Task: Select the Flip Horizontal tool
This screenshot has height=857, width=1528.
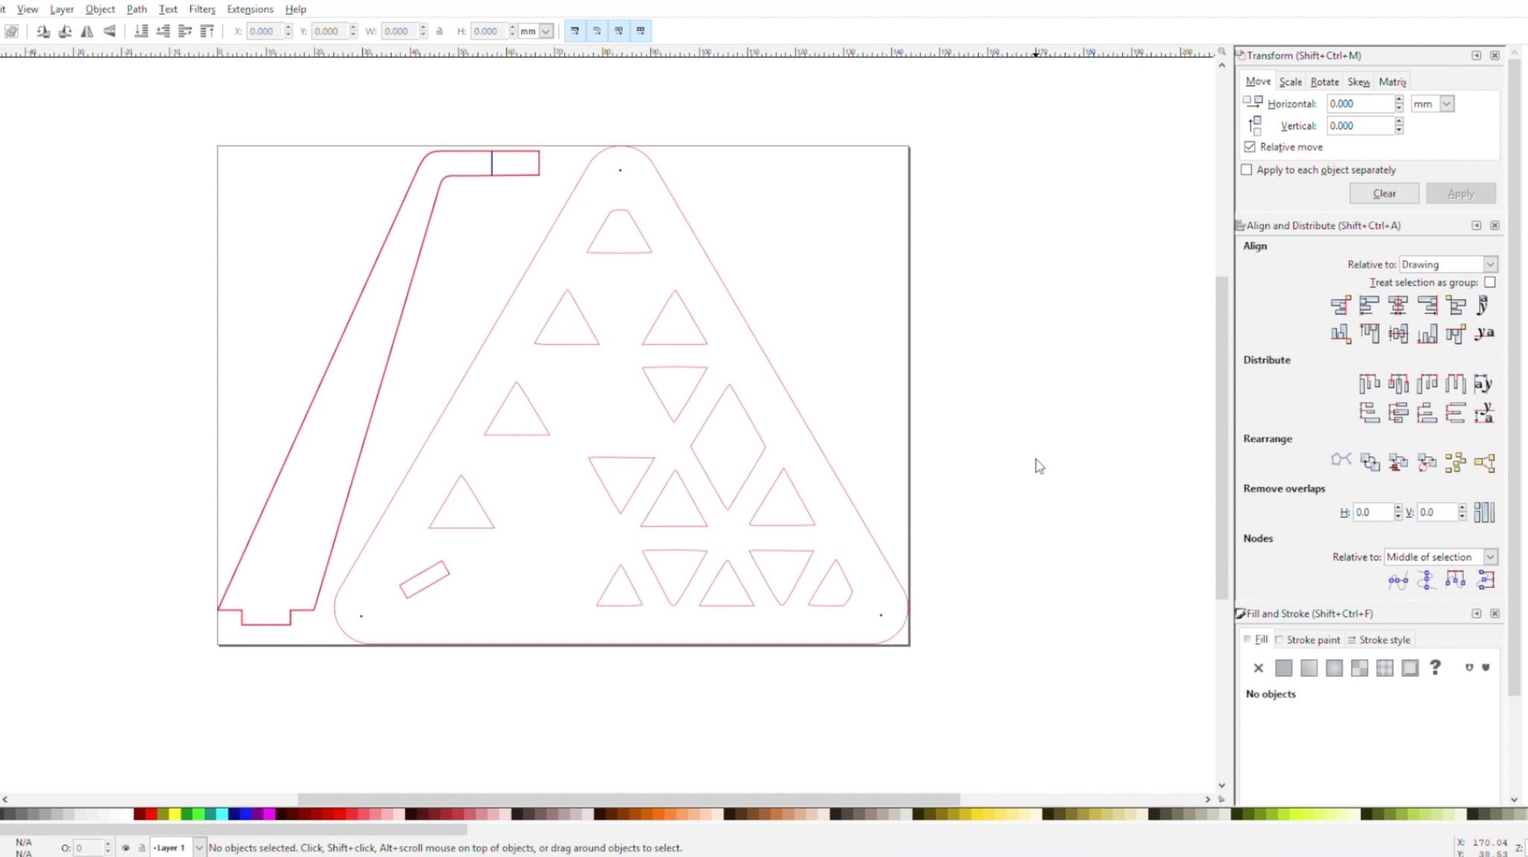Action: 87,31
